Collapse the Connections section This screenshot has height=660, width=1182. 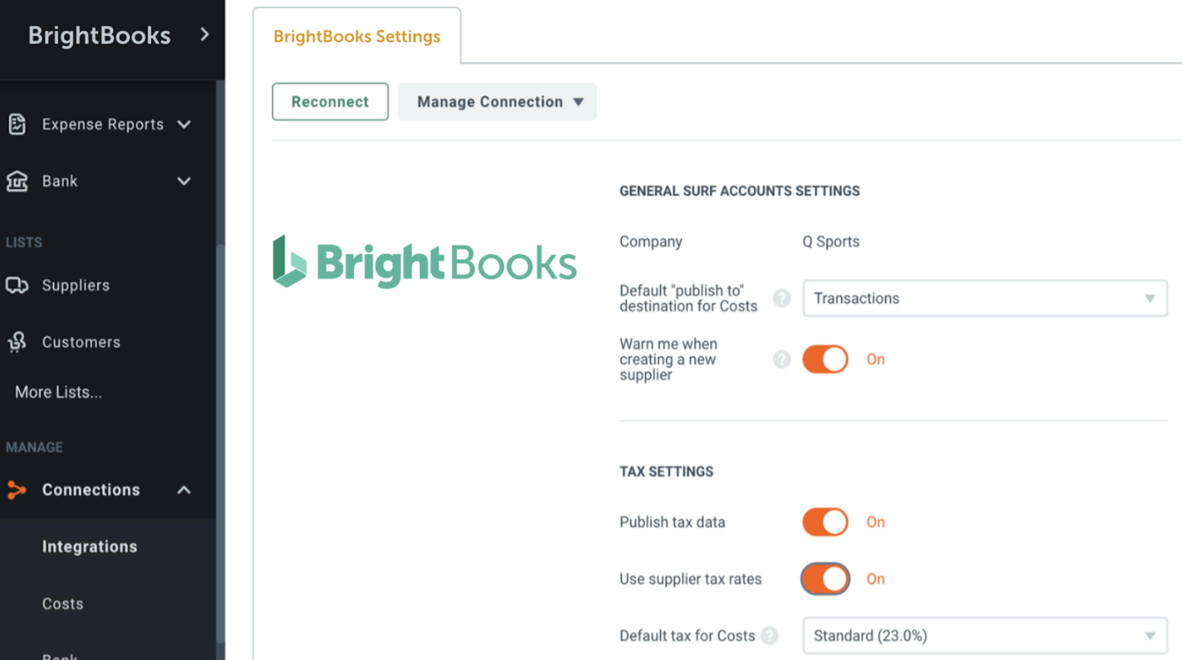point(184,490)
